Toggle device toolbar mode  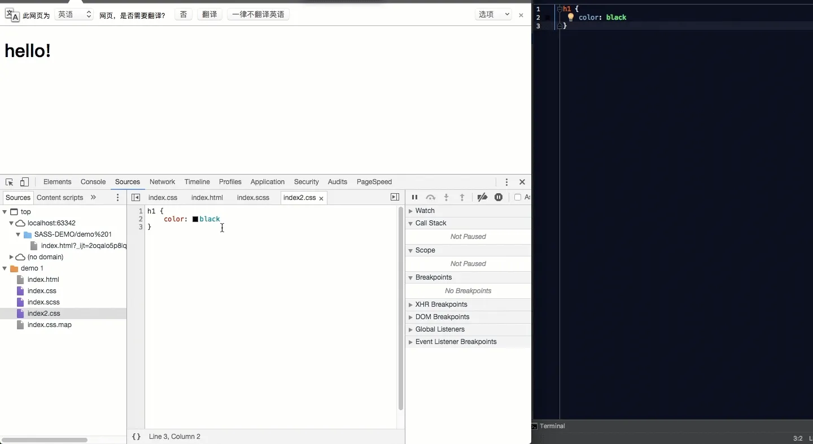tap(24, 182)
